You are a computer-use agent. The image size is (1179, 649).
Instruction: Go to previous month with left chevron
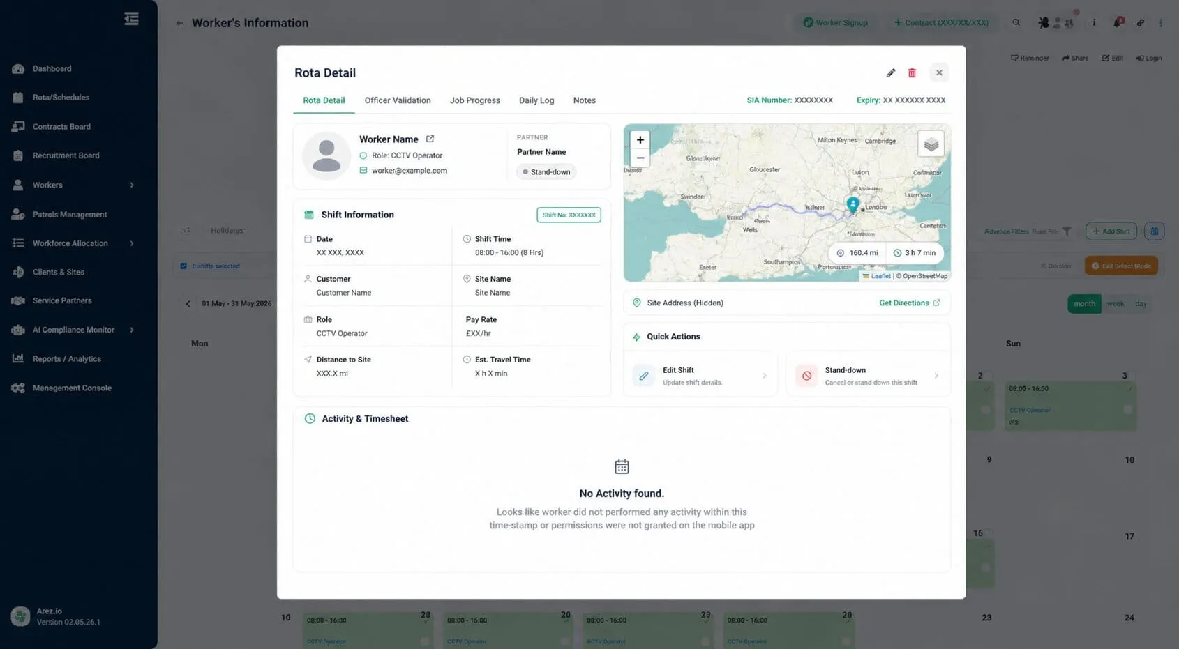188,304
